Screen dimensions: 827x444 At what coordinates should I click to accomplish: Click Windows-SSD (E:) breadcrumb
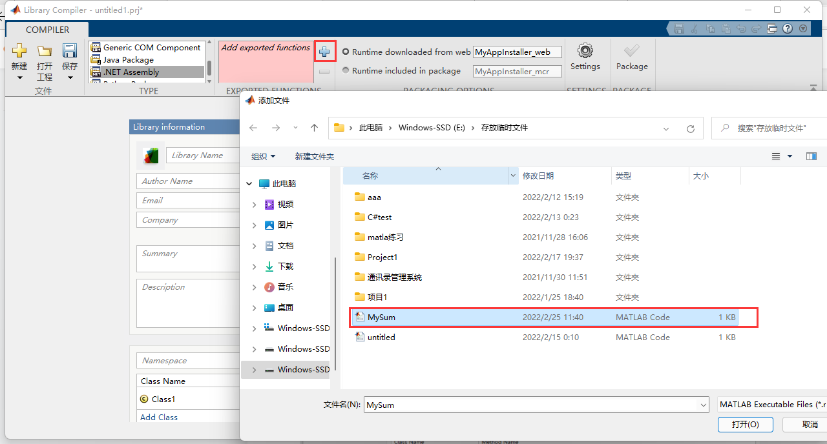click(x=432, y=128)
